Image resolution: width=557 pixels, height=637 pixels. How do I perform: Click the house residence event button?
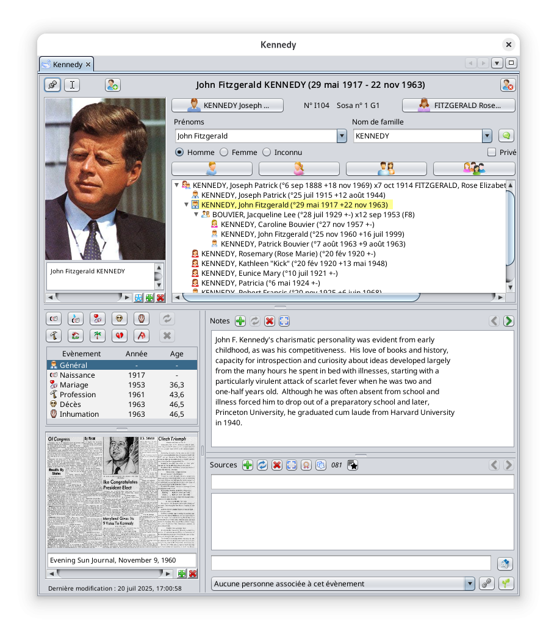[x=76, y=336]
